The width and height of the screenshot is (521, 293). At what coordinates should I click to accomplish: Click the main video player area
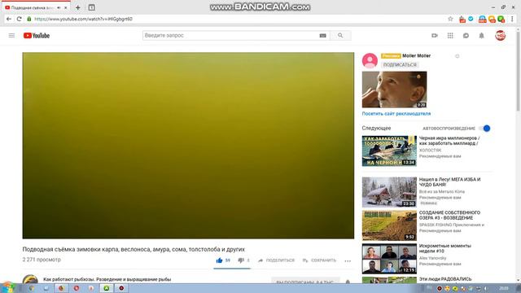click(188, 146)
